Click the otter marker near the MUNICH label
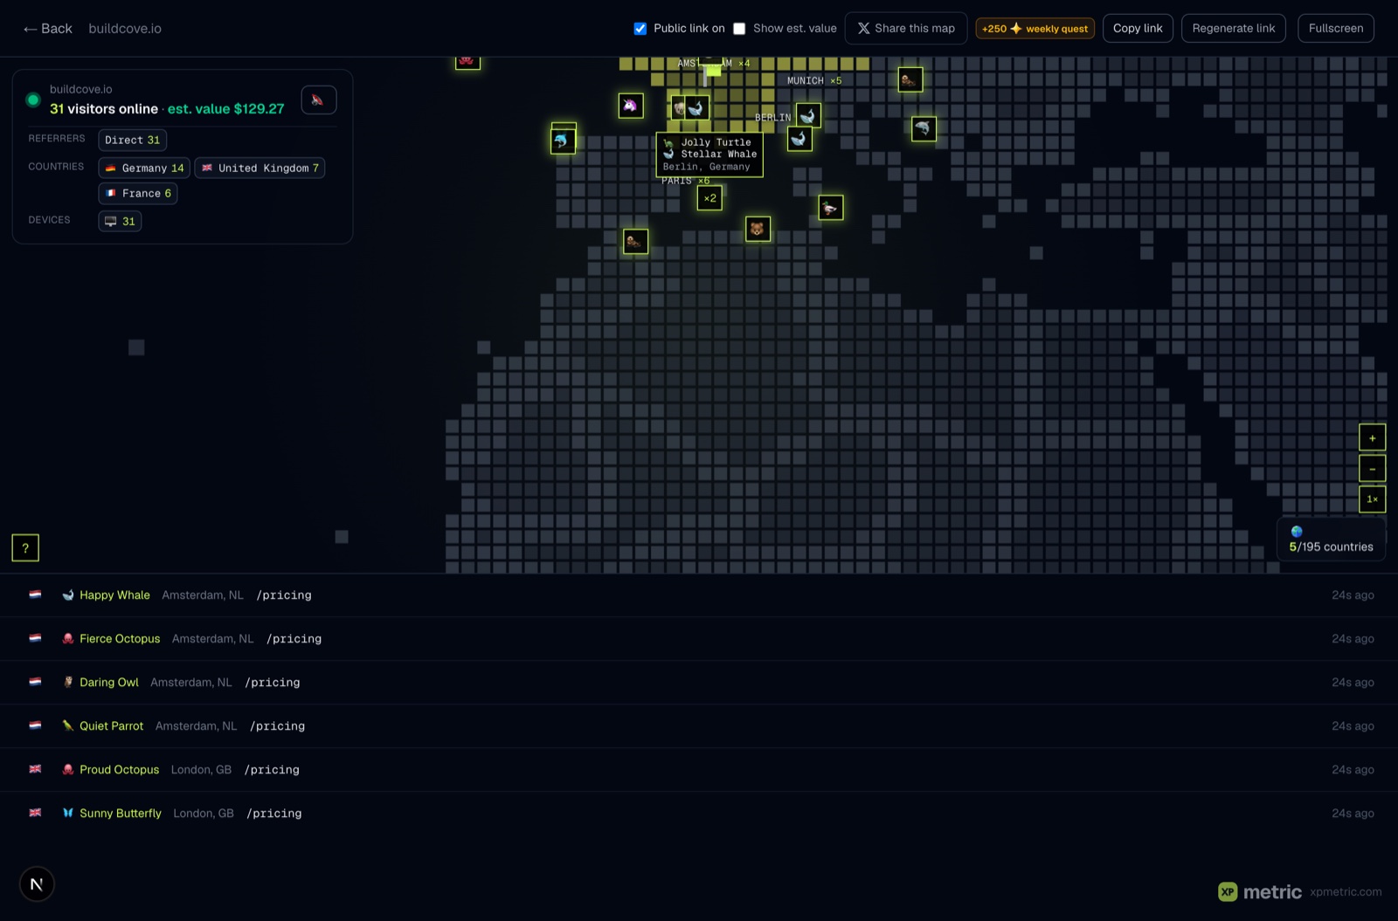Viewport: 1398px width, 921px height. point(910,79)
